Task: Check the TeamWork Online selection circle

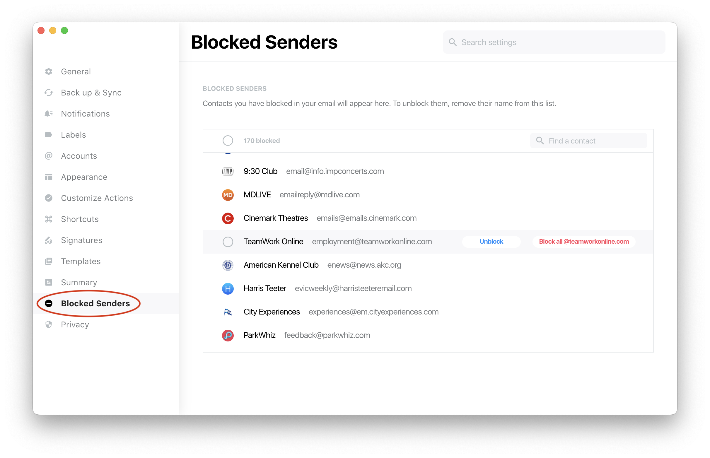Action: [x=228, y=242]
